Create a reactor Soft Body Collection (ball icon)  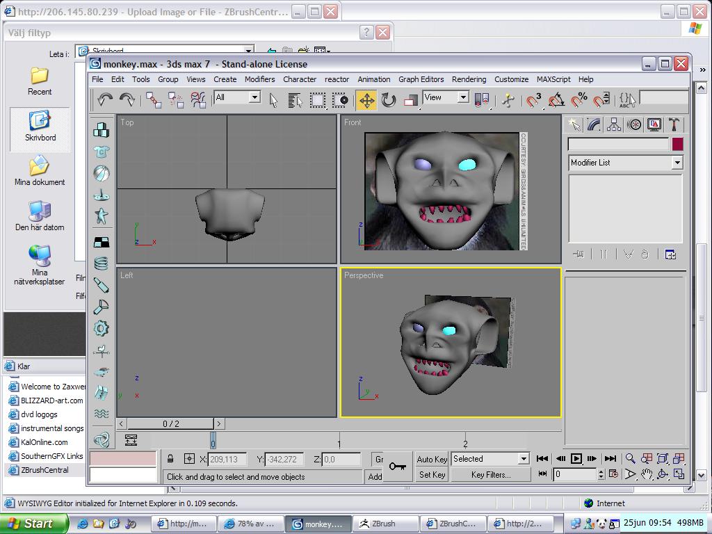[x=102, y=173]
